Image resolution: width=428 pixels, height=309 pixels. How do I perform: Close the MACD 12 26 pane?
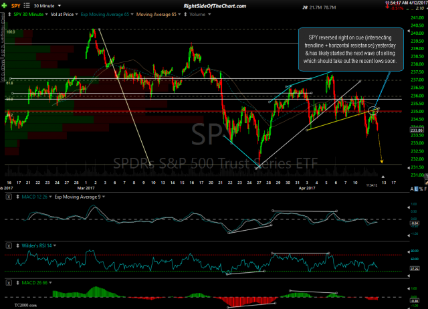[9, 197]
